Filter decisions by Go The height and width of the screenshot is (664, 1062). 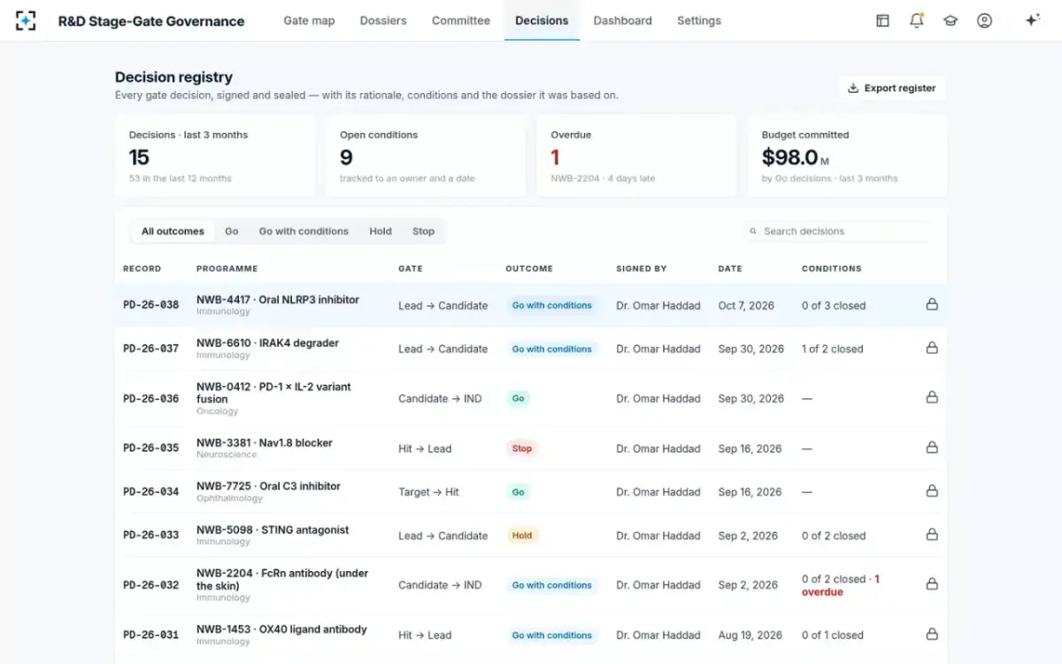click(x=232, y=231)
